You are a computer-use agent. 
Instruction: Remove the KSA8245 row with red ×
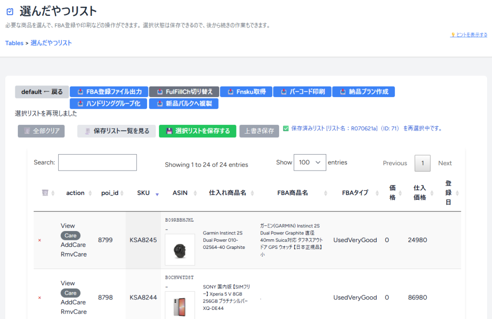pyautogui.click(x=39, y=240)
